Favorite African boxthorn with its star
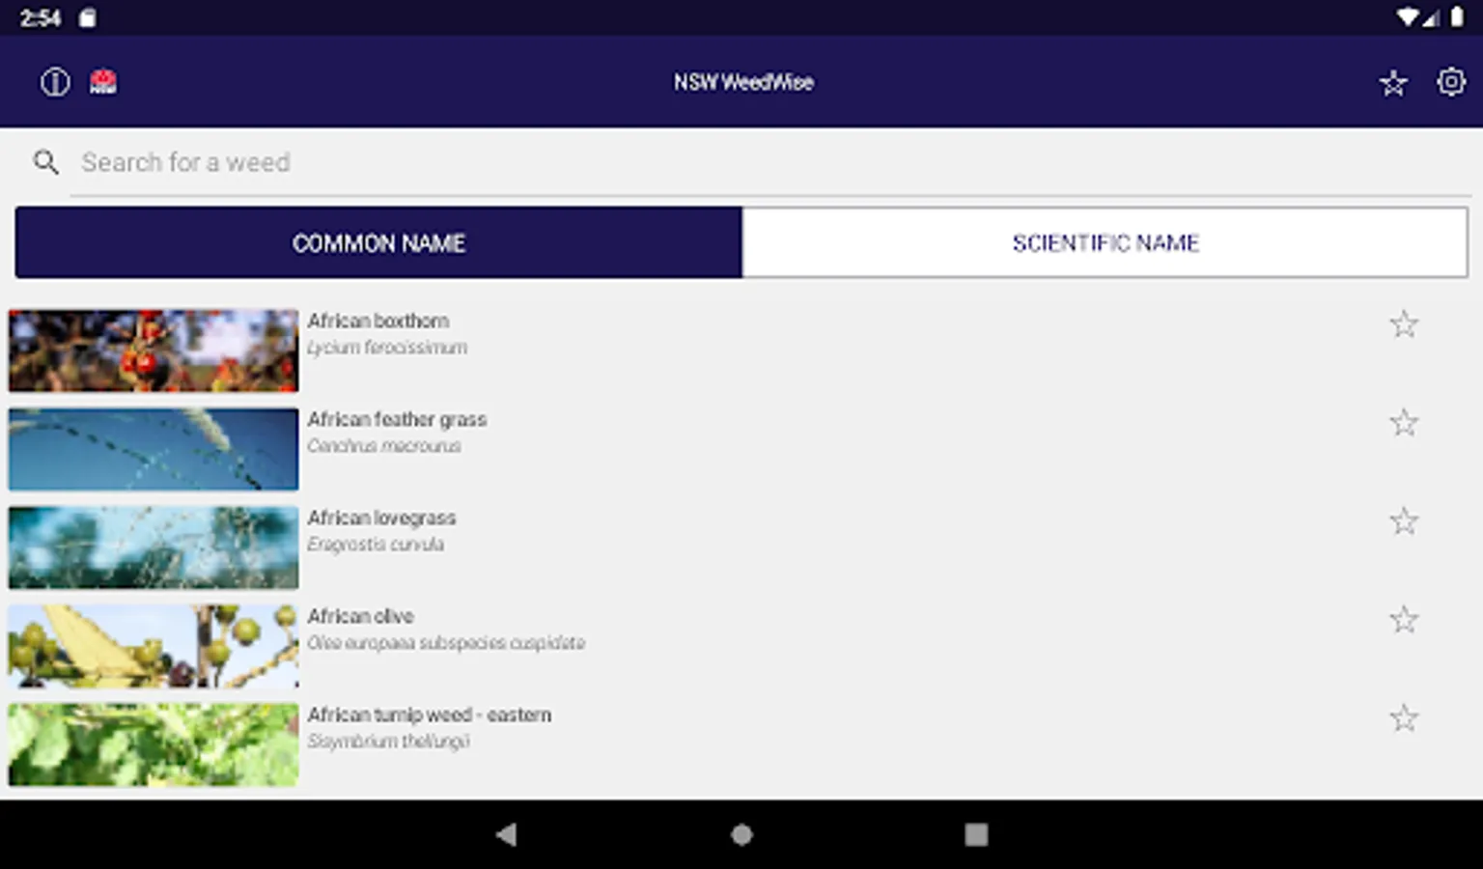The image size is (1483, 869). coord(1405,324)
